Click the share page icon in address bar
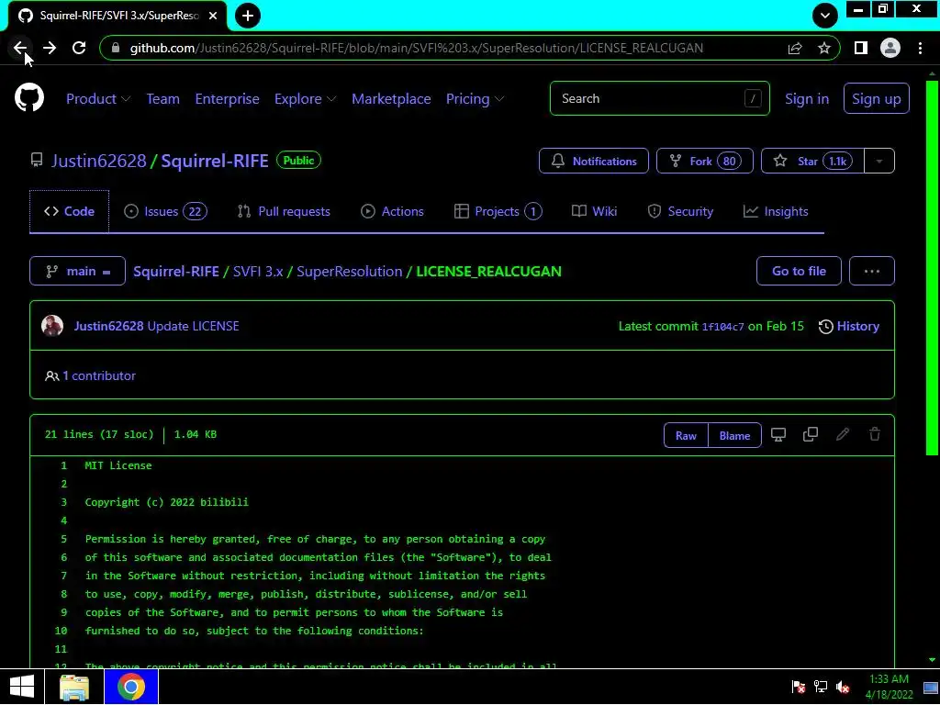The width and height of the screenshot is (940, 705). 795,48
